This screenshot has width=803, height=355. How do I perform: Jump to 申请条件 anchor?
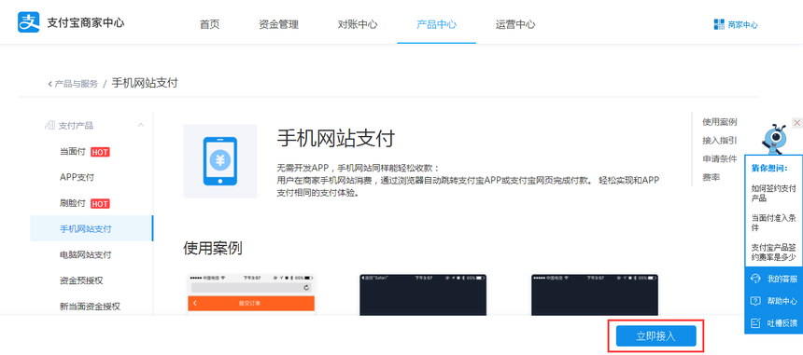pos(720,158)
